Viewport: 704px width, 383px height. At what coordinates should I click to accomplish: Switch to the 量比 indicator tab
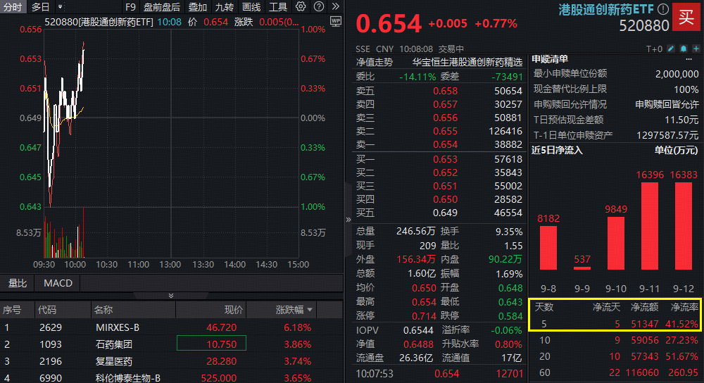[18, 283]
